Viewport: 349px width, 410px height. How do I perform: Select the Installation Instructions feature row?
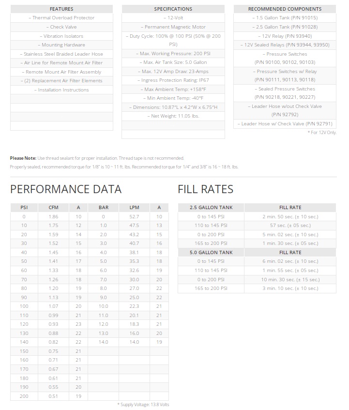tap(61, 90)
